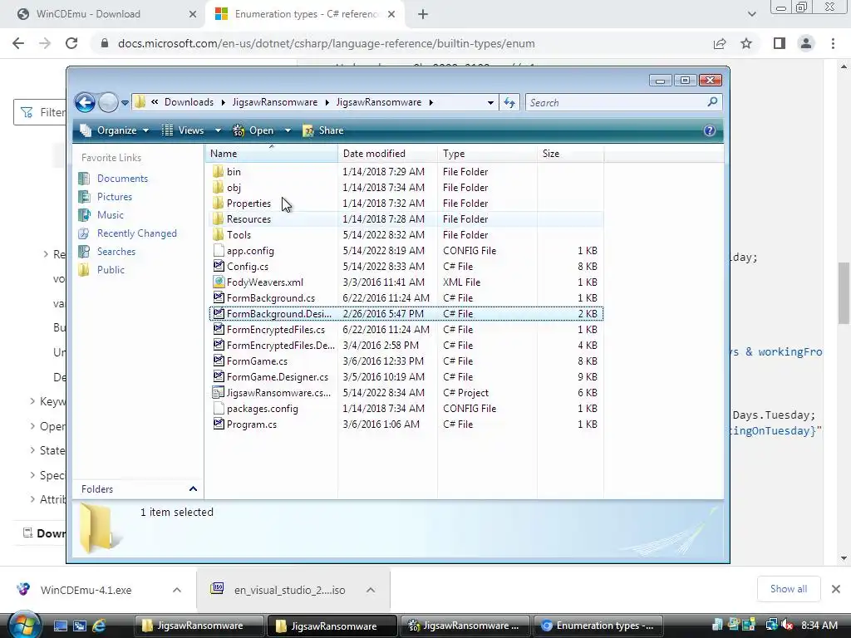Refresh the Explorer folder view
This screenshot has height=638, width=851.
pyautogui.click(x=509, y=102)
